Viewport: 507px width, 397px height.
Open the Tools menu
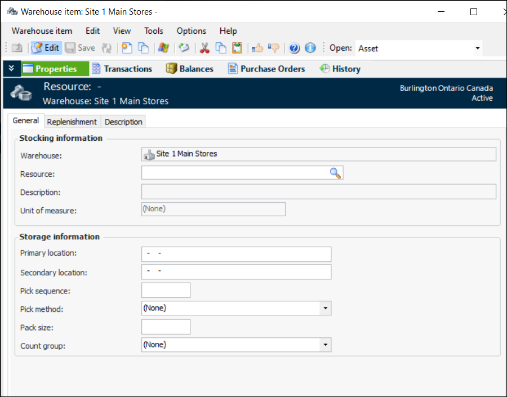(x=153, y=31)
